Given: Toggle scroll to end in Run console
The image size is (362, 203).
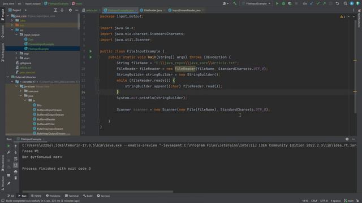Looking at the screenshot, I should click(x=16, y=165).
